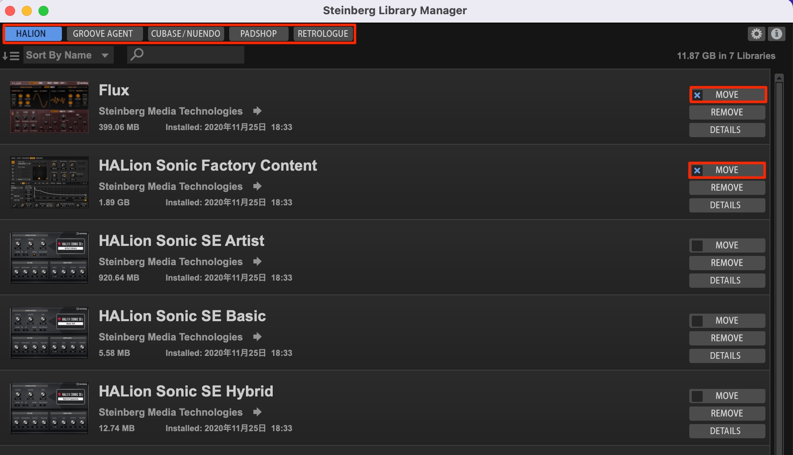Click the HALion Sonic SE Hybrid thumbnail
Image resolution: width=793 pixels, height=455 pixels.
(x=49, y=408)
